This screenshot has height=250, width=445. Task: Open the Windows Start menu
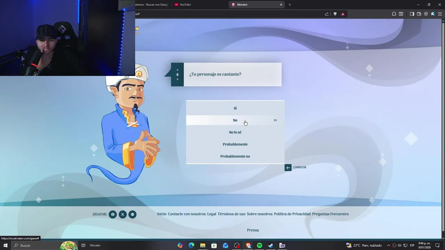coord(5,245)
